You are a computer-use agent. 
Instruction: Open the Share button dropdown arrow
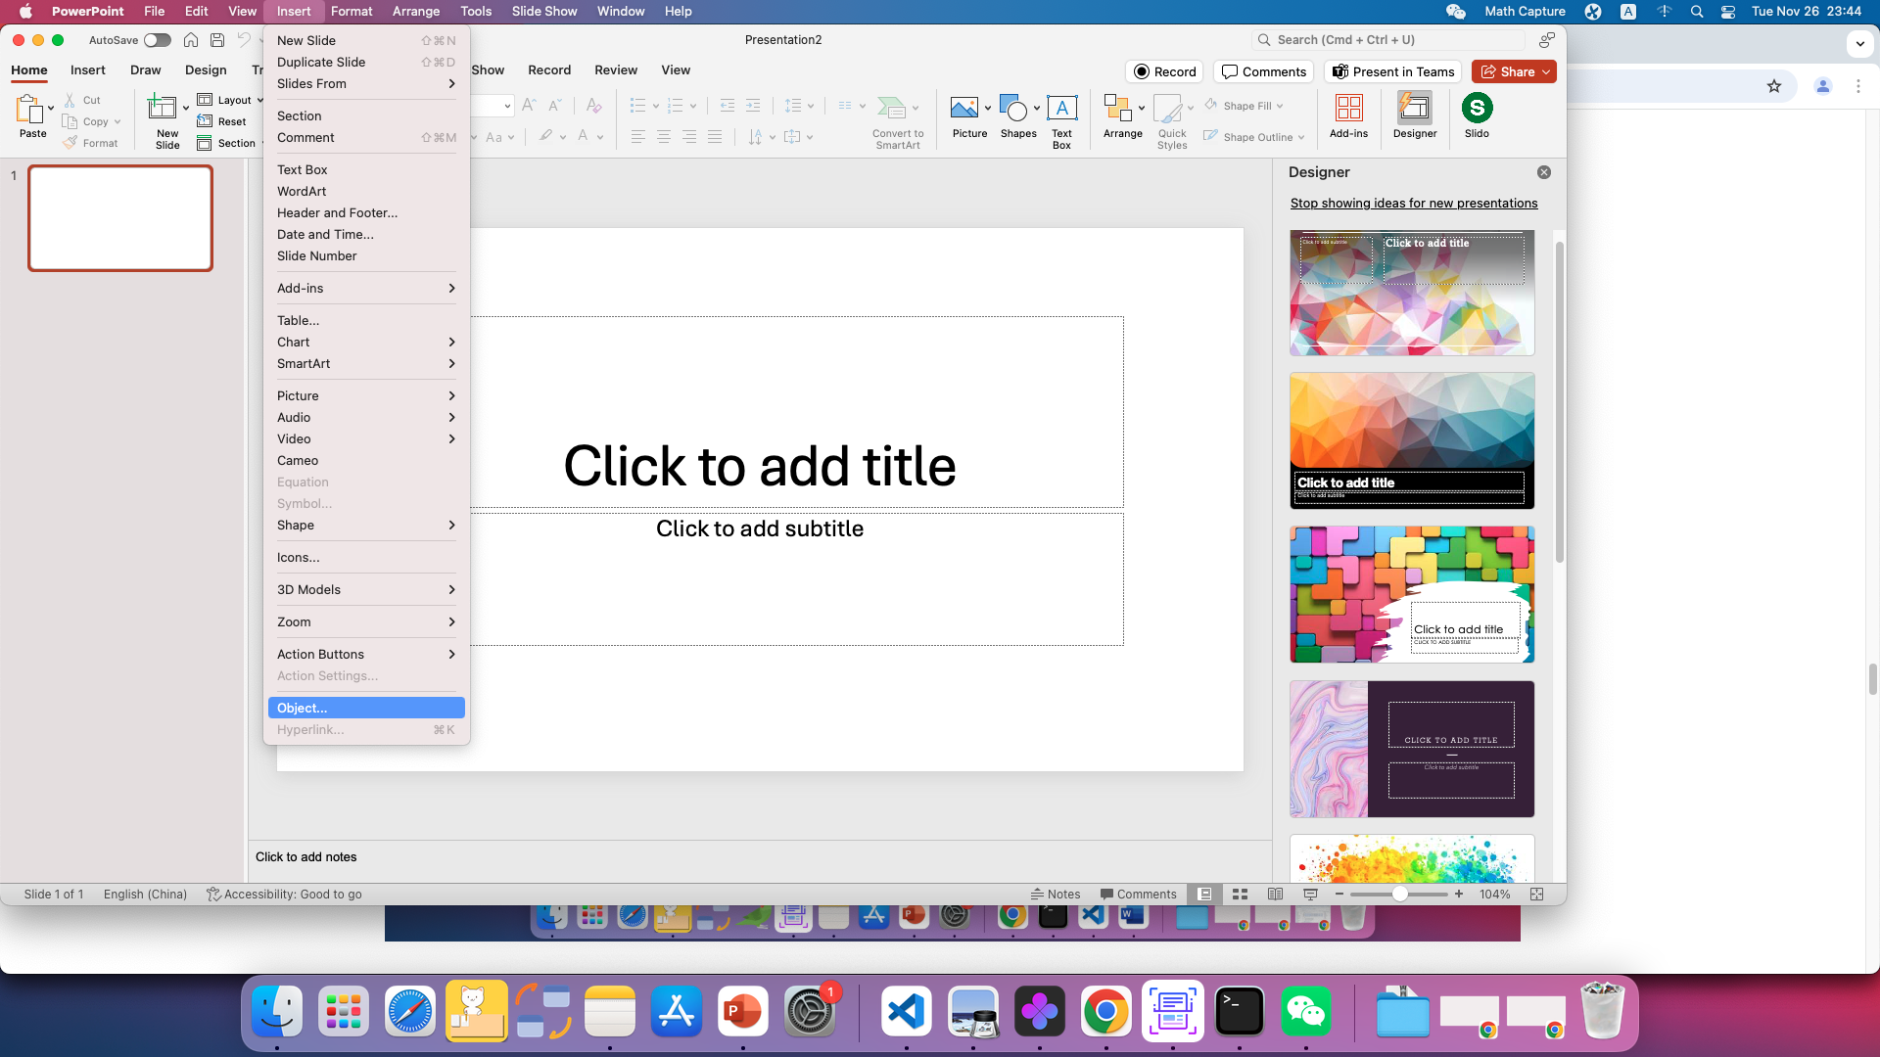coord(1546,71)
